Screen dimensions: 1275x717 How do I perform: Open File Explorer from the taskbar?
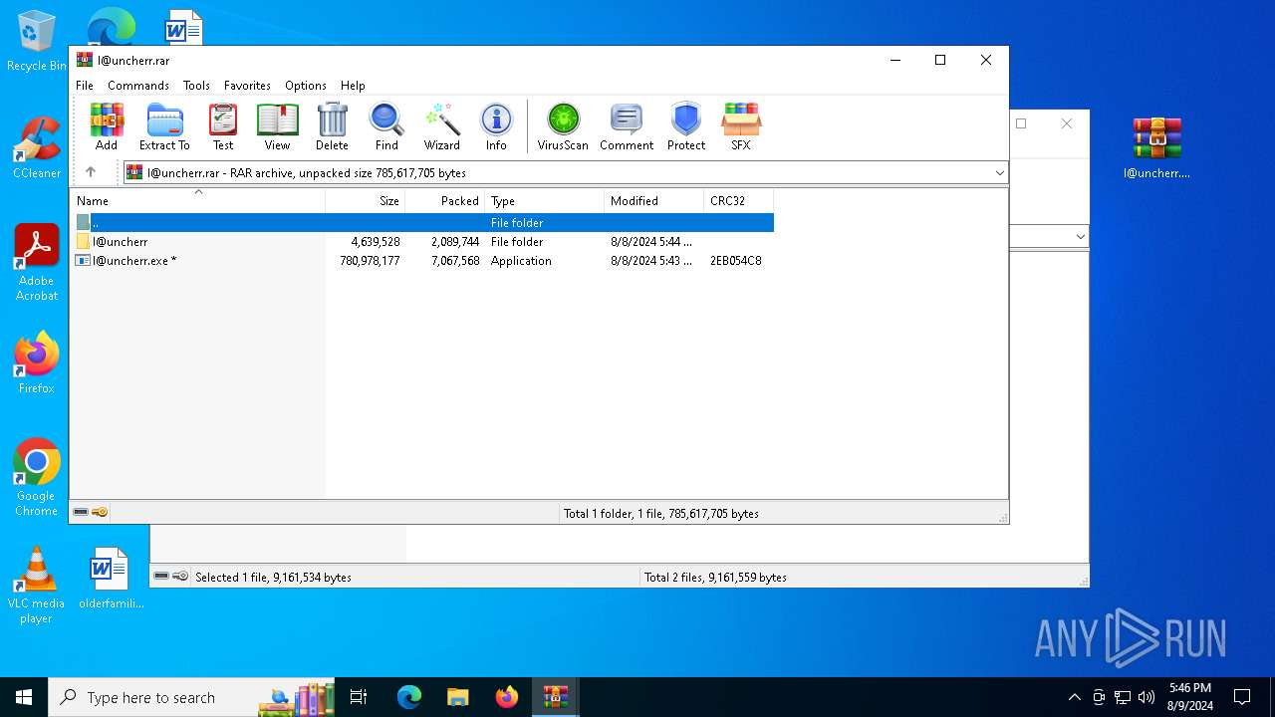(x=458, y=697)
